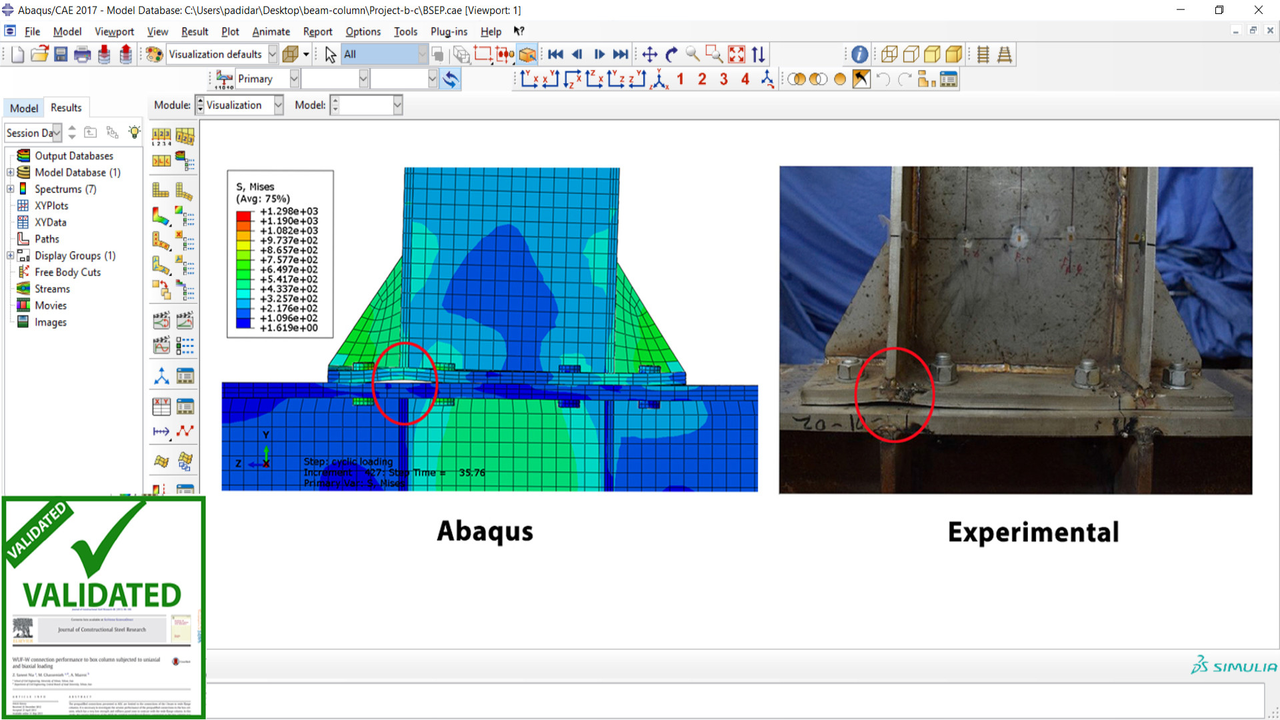Switch to wireframe render style
This screenshot has width=1280, height=720.
(x=889, y=55)
